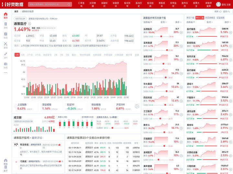
Task: Click 52周价 range dot for 泓博医药
Action: coord(161,36)
